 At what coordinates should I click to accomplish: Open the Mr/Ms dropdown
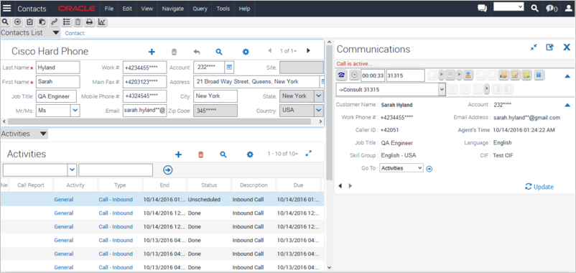[75, 110]
